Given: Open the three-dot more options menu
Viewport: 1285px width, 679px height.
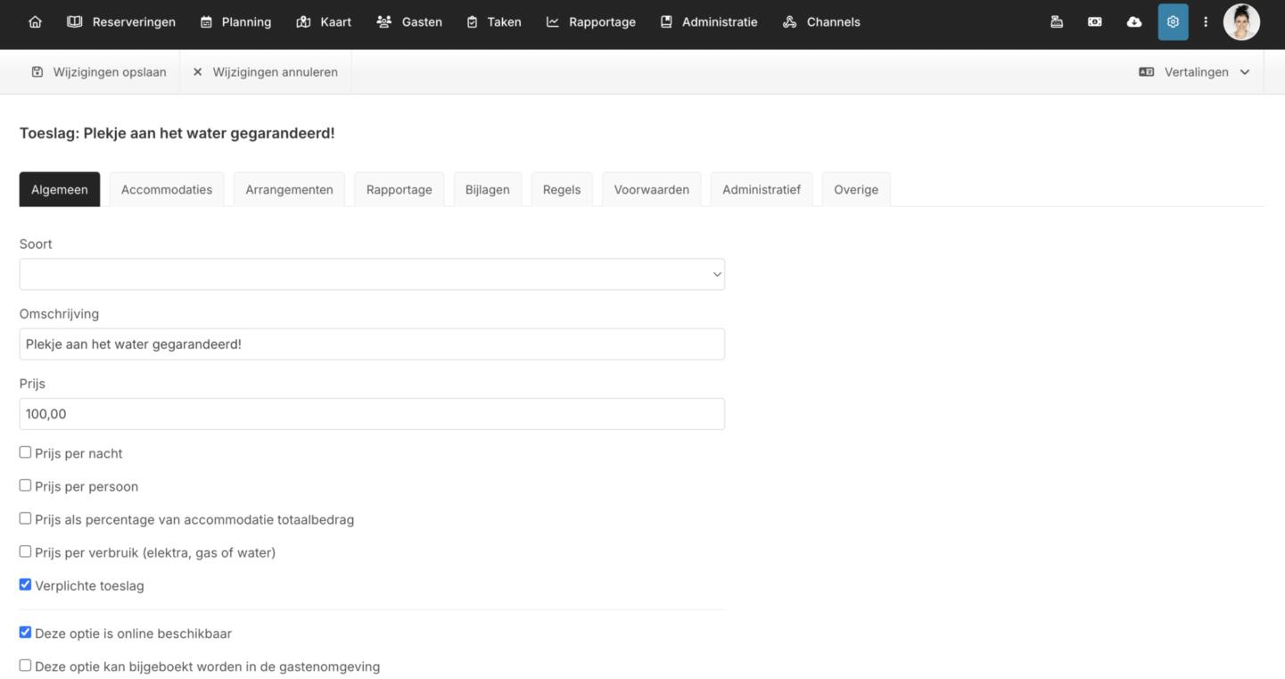Looking at the screenshot, I should (x=1206, y=22).
